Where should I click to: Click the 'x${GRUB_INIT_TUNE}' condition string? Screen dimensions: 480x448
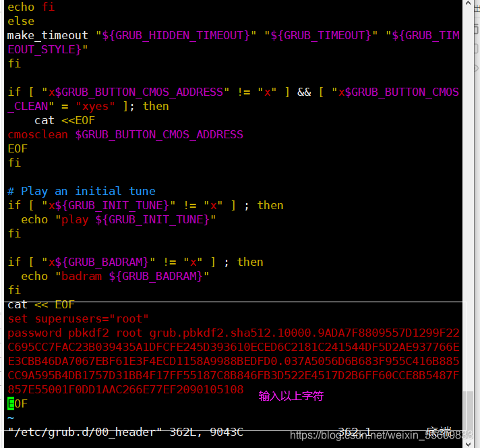tap(109, 205)
